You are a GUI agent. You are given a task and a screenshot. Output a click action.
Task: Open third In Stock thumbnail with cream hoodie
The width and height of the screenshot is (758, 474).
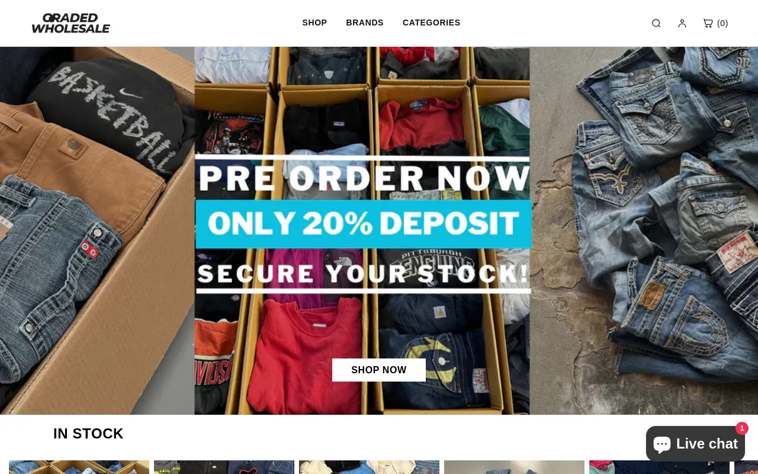pos(369,467)
